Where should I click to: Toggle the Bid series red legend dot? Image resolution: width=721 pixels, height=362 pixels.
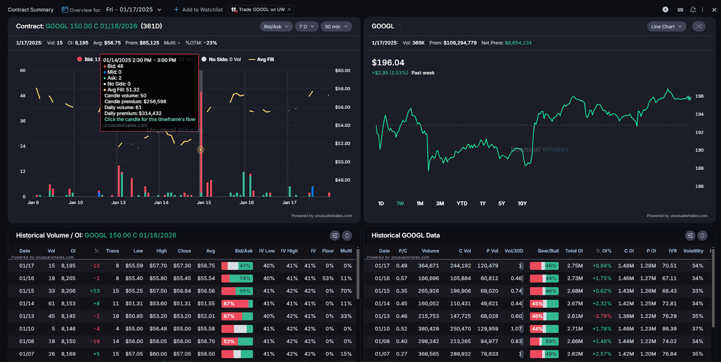tap(79, 59)
